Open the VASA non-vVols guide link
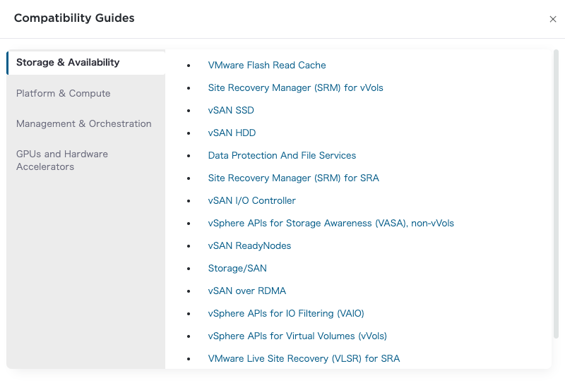 pyautogui.click(x=331, y=223)
